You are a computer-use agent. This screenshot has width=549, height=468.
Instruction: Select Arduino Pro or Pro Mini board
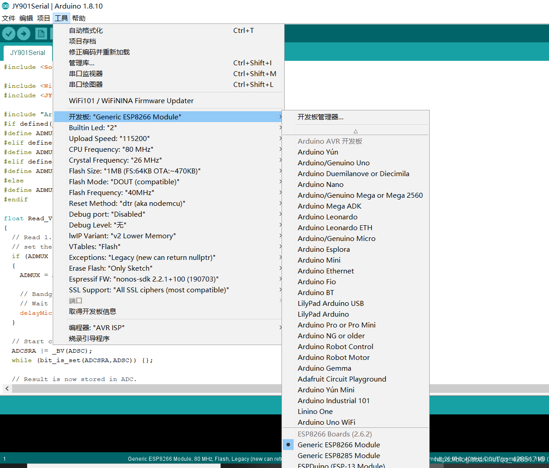coord(355,325)
